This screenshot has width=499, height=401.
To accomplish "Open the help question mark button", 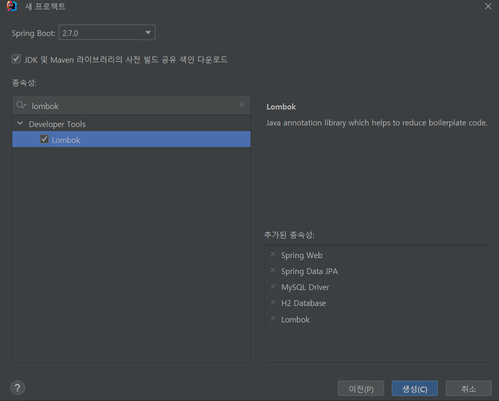I will 17,388.
